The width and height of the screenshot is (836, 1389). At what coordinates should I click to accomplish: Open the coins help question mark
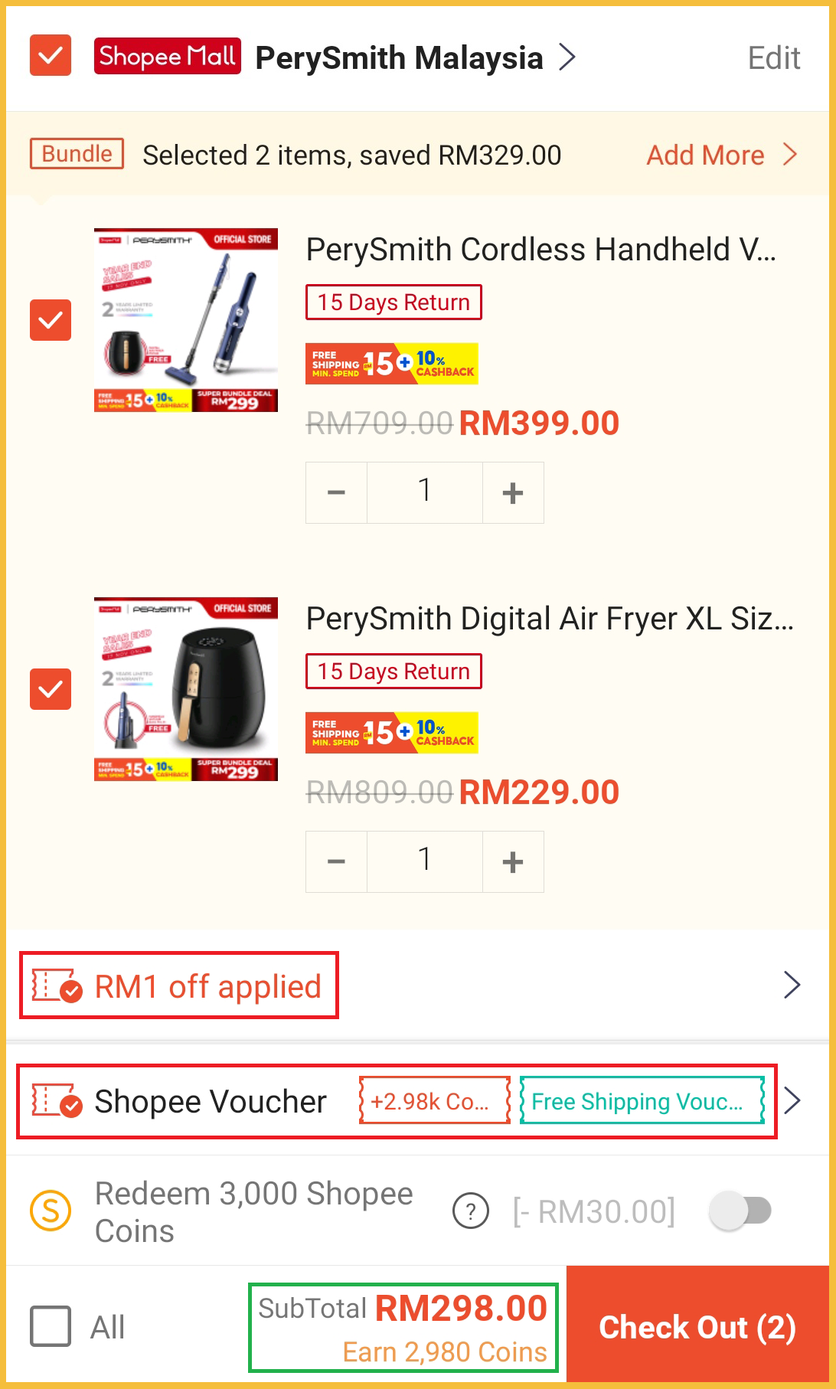click(471, 1211)
